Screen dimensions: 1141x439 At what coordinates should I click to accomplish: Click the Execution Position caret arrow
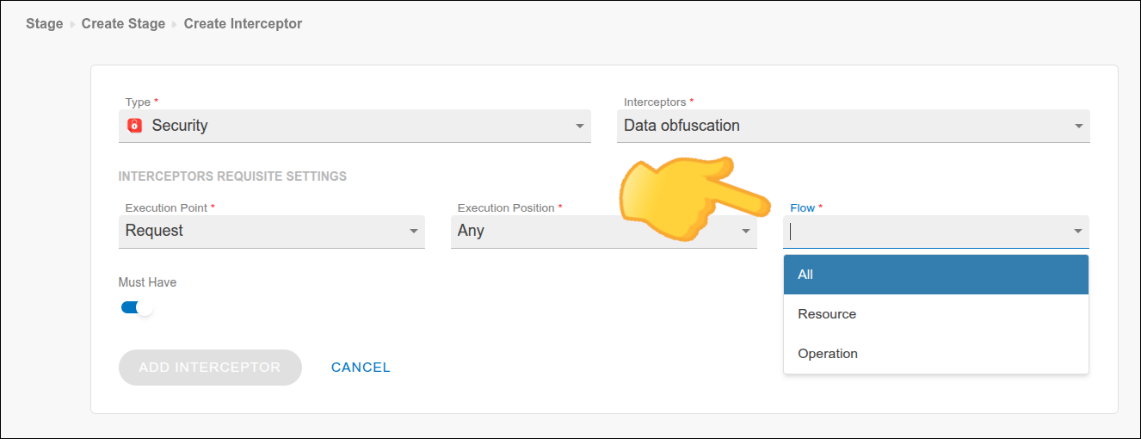point(745,232)
